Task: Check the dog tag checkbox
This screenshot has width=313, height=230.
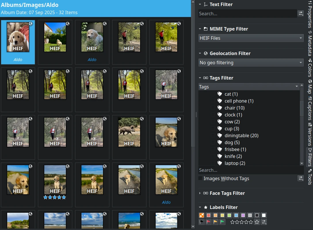Action: point(213,142)
